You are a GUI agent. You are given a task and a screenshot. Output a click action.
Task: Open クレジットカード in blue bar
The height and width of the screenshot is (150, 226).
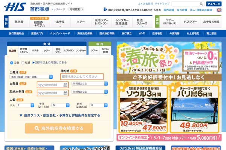60,33
